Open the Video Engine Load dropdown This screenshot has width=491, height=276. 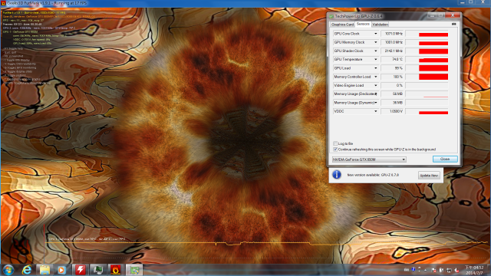[x=375, y=85]
